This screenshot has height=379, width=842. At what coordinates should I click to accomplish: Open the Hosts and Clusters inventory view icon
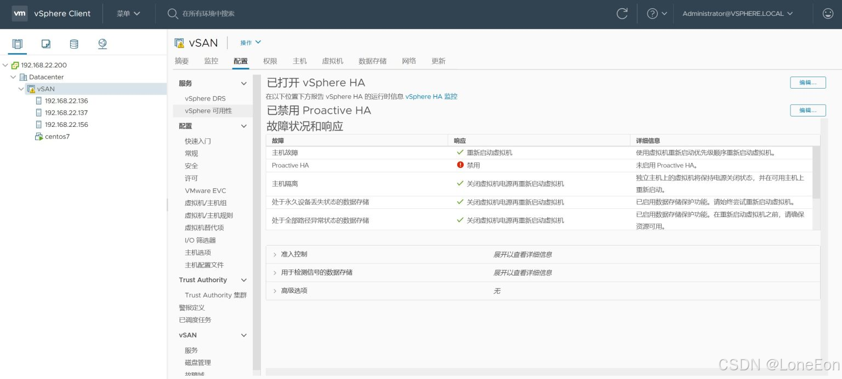[x=18, y=44]
